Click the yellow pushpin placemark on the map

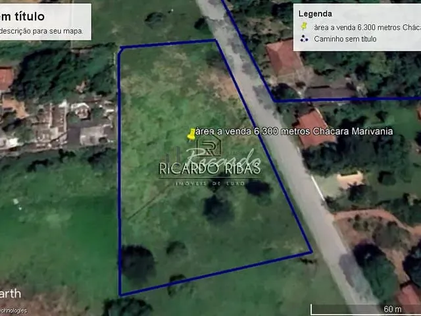[191, 134]
